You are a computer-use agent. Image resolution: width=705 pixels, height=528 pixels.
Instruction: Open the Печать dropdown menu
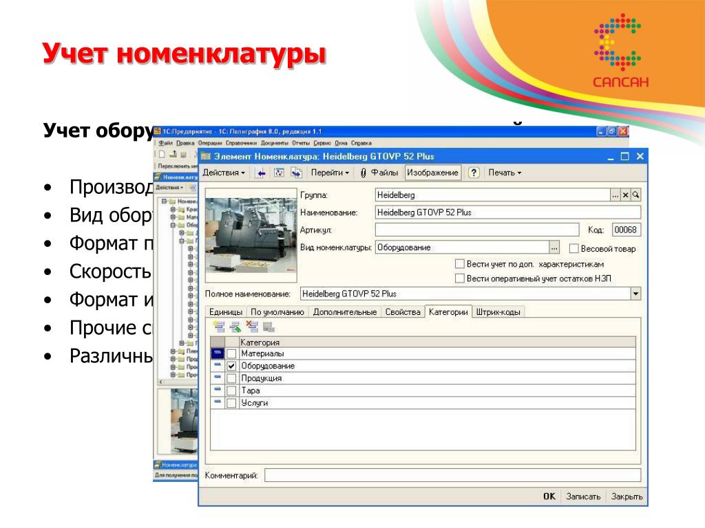coord(505,173)
